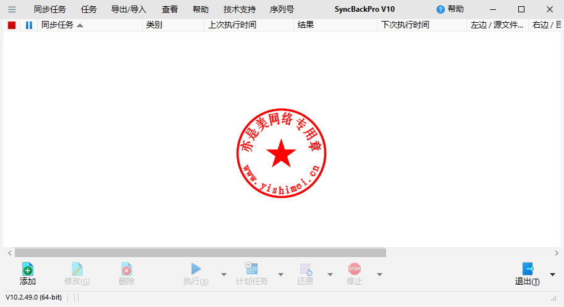Open the 序列号 menu

282,9
